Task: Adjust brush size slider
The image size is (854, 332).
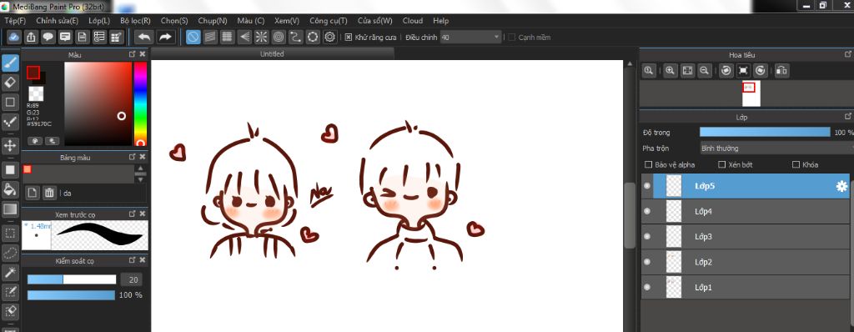Action: (72, 279)
